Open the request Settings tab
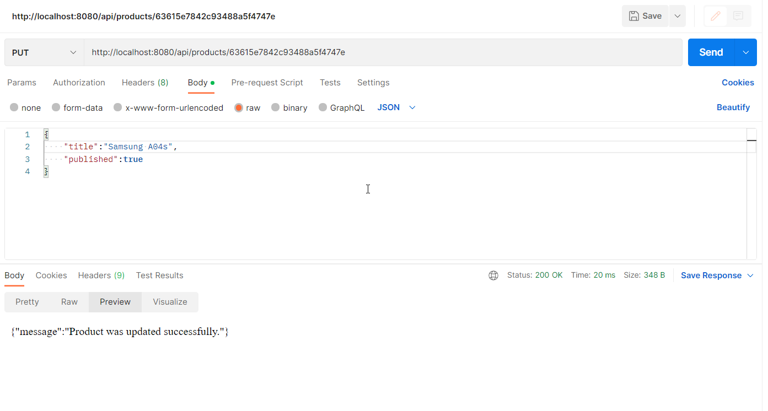The height and width of the screenshot is (411, 768). coord(373,83)
